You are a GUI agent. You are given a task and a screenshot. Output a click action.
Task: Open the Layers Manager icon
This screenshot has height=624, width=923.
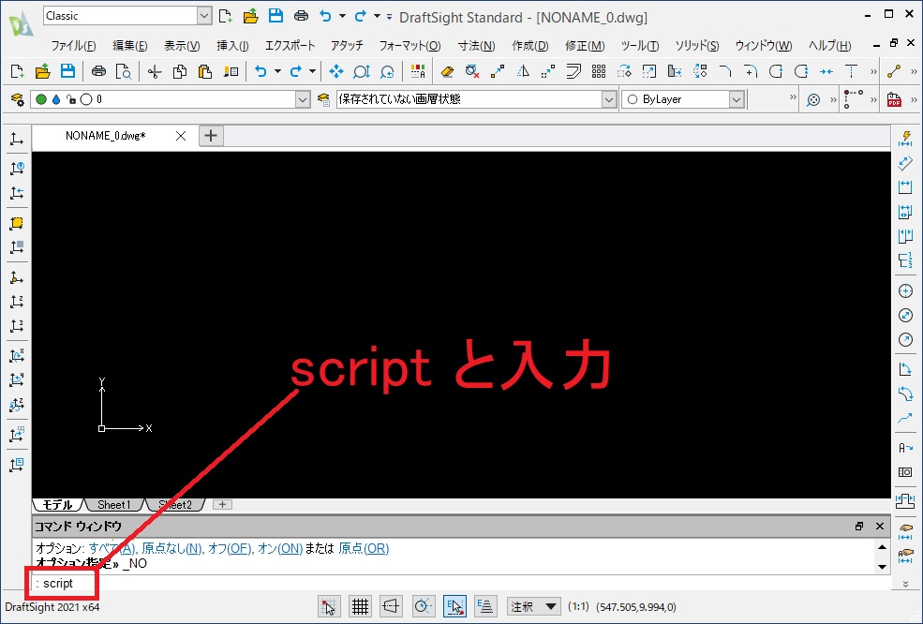18,99
